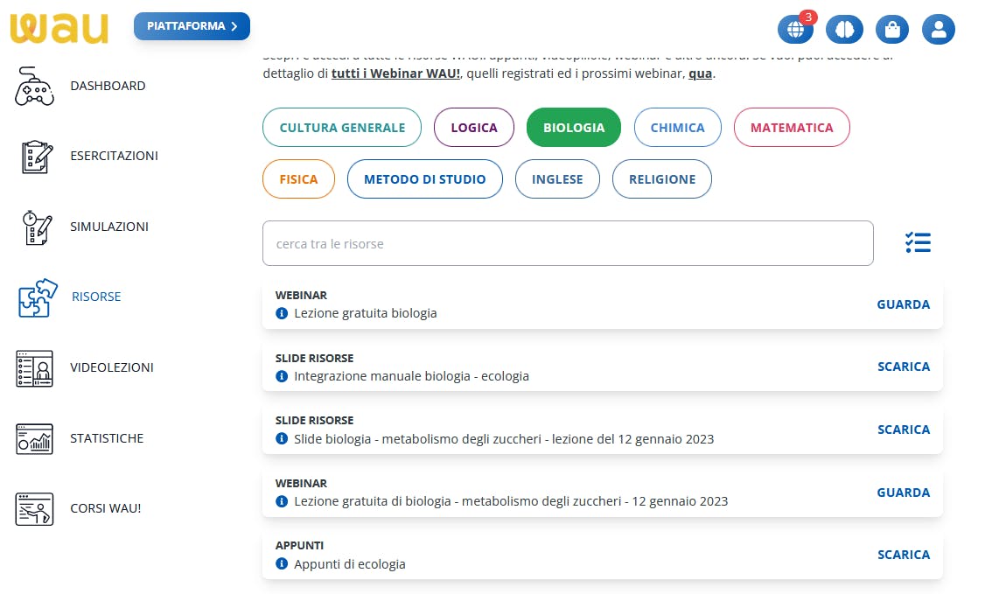Follow the 'tutti i Webinar WAU!' link

pos(395,73)
